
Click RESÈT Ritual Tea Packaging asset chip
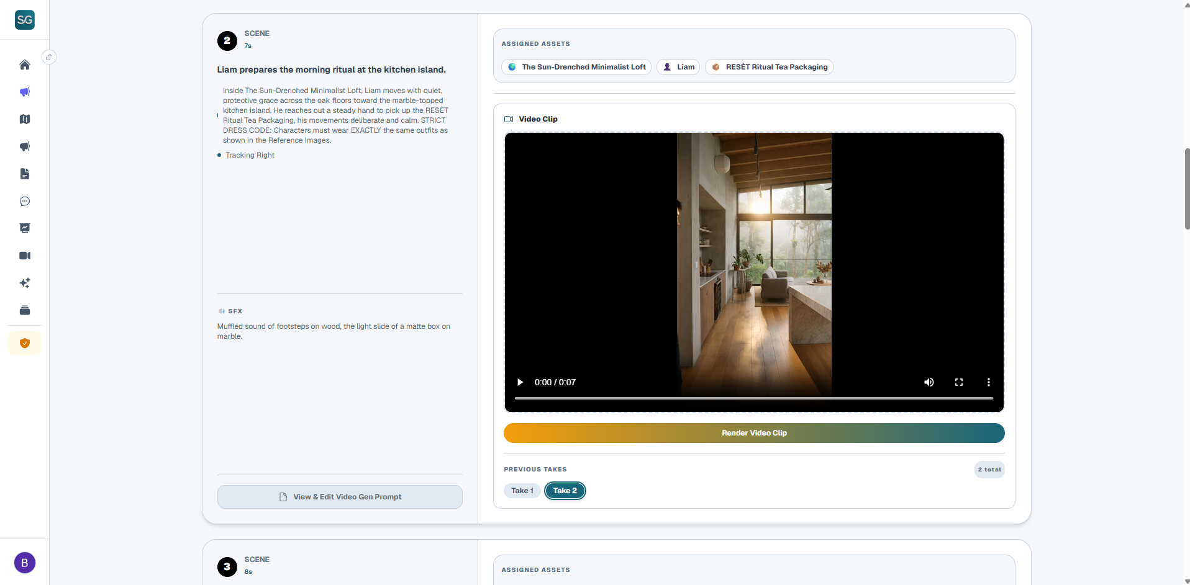pyautogui.click(x=769, y=67)
